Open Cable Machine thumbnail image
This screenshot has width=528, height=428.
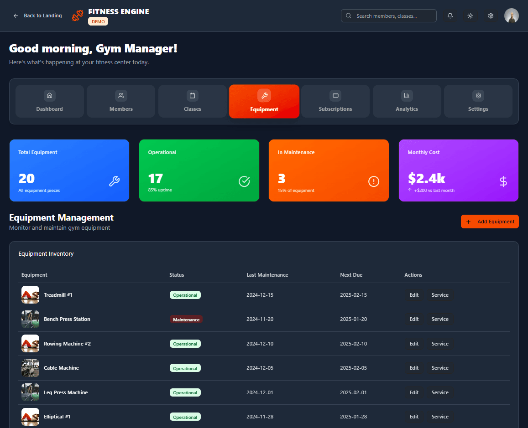[30, 368]
